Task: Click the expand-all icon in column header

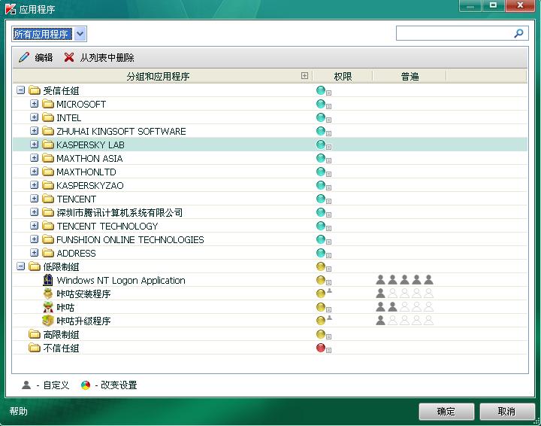Action: coord(304,76)
